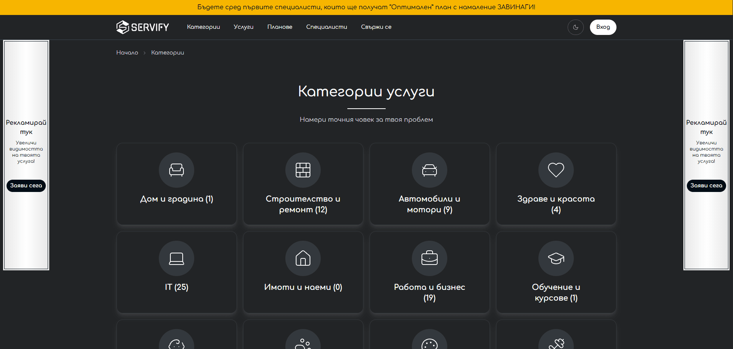Click the car icon for Автомобили и мотори

430,170
